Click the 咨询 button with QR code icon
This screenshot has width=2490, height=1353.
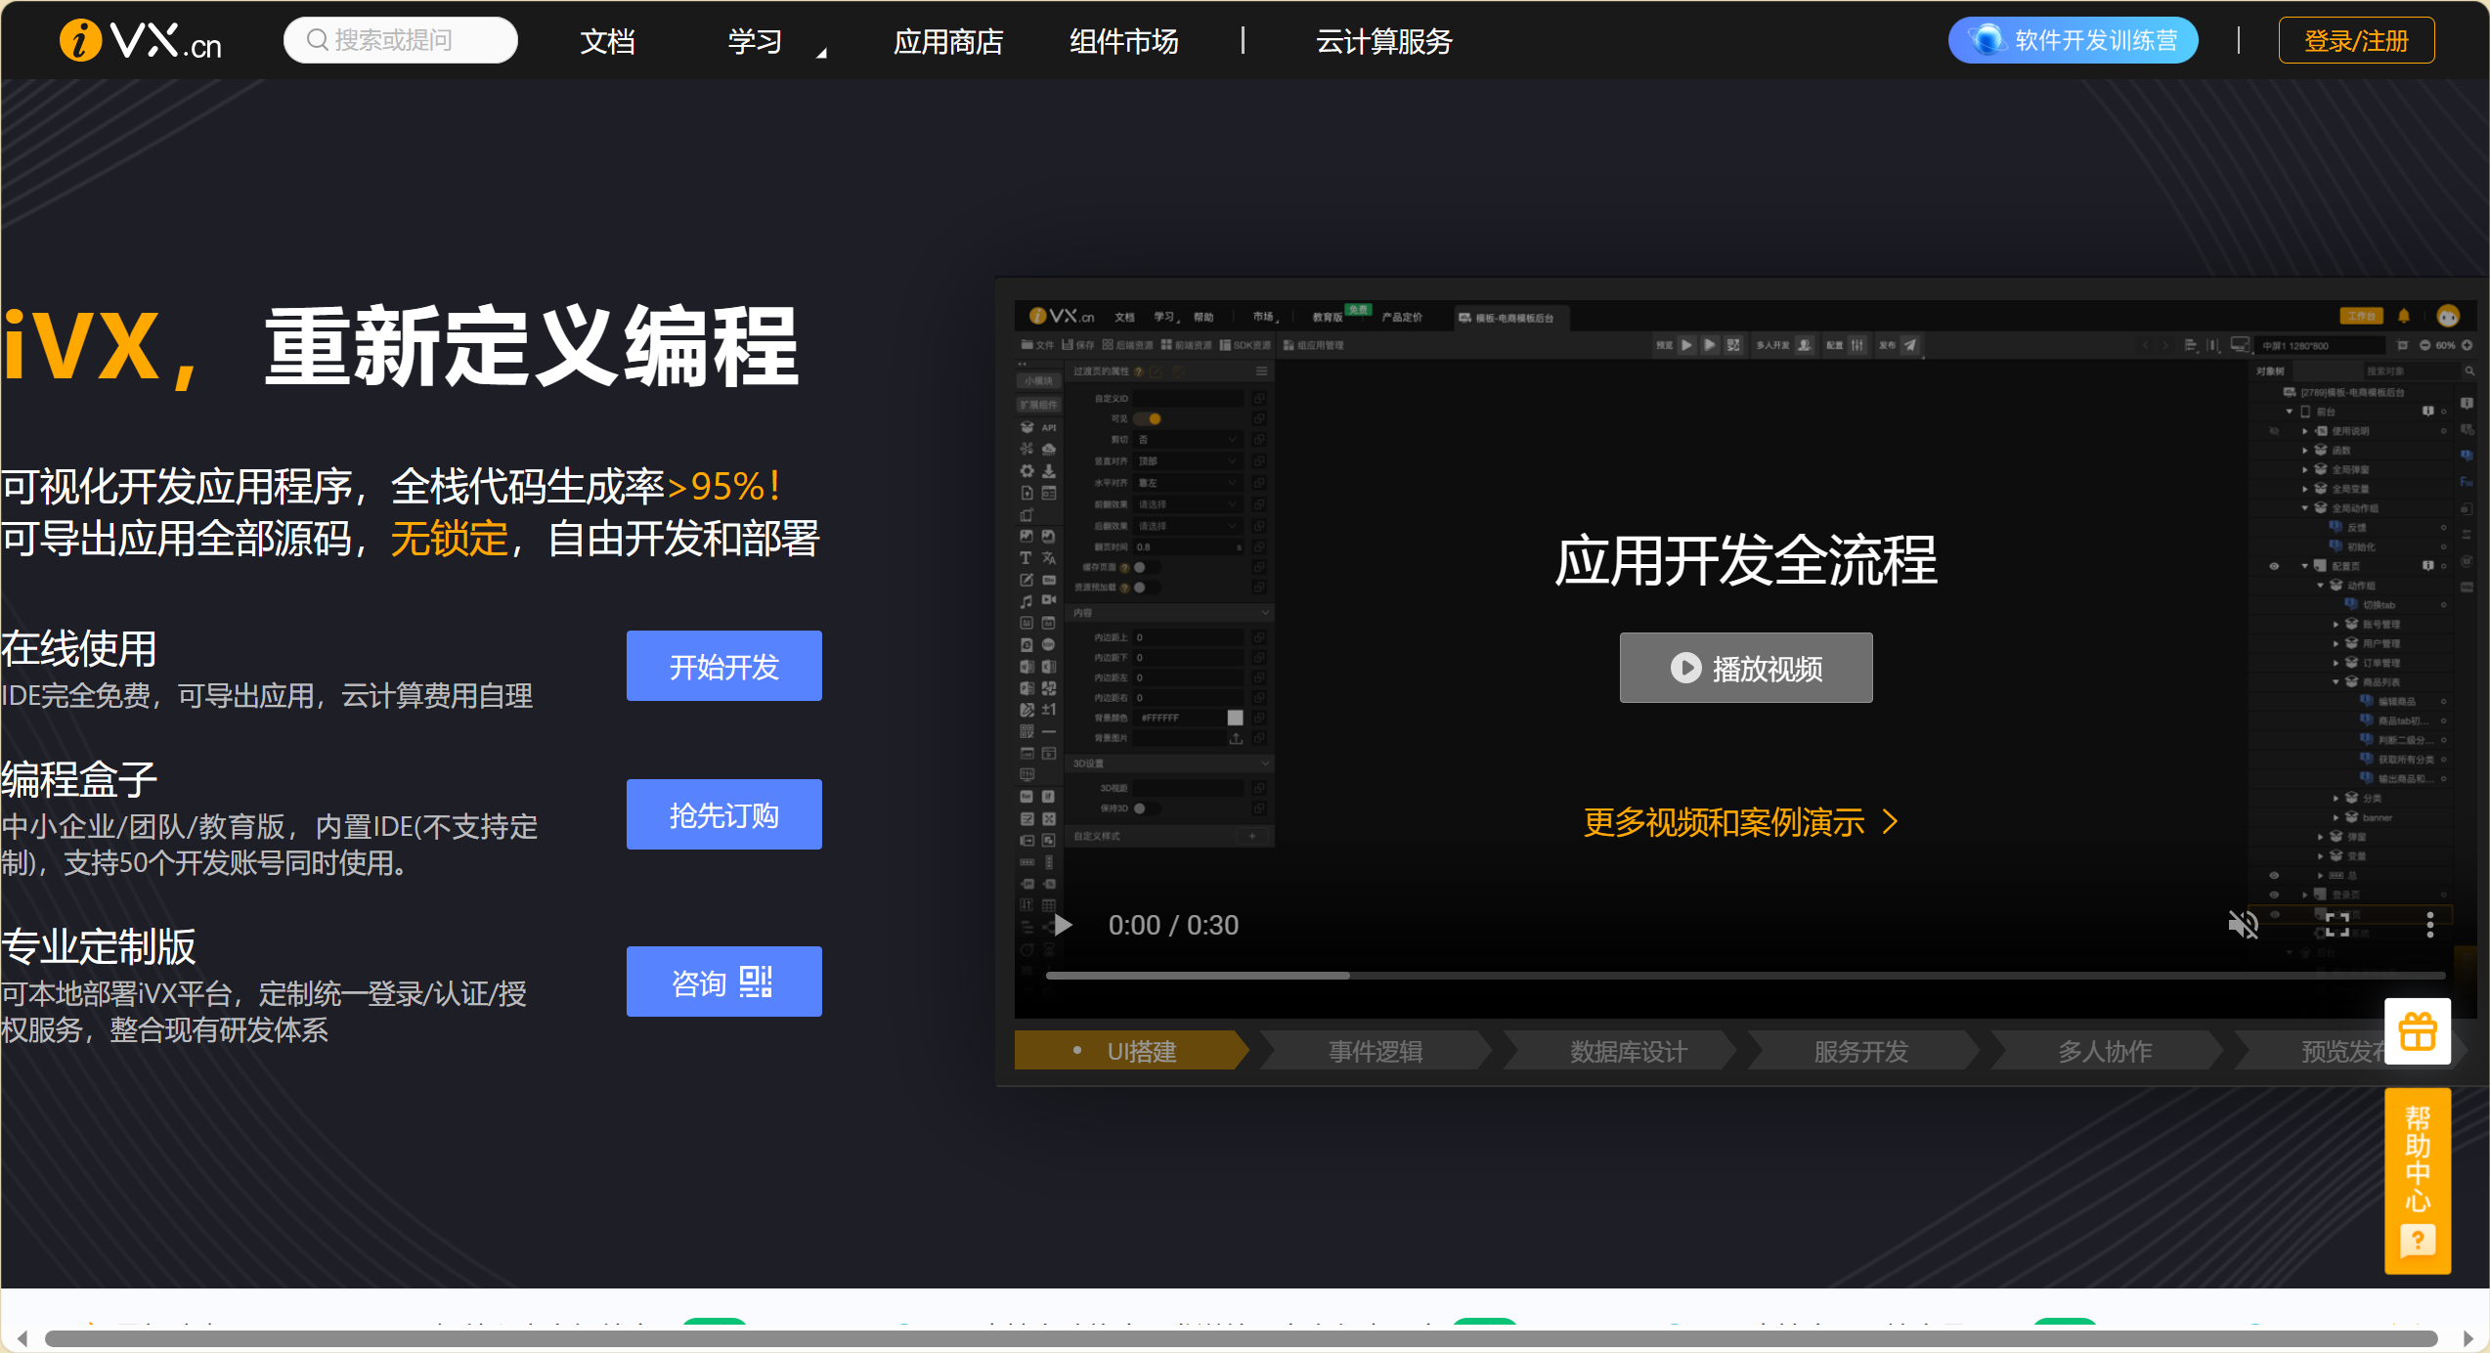(723, 982)
